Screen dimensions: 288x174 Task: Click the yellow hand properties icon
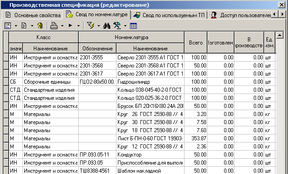click(x=40, y=26)
